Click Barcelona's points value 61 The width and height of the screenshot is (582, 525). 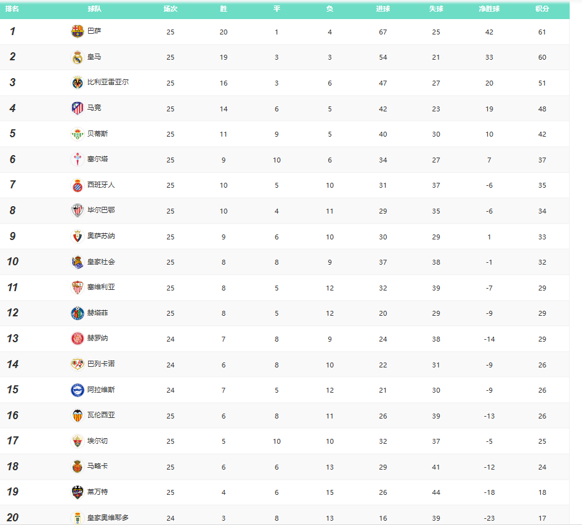click(542, 32)
